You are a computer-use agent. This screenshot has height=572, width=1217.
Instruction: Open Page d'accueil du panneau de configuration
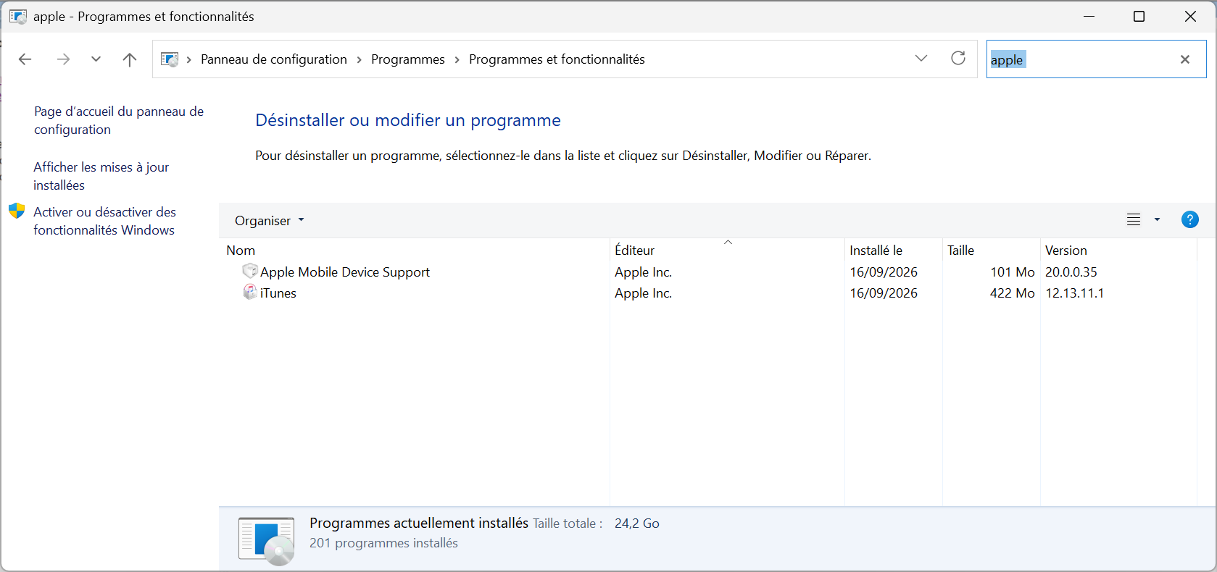[x=119, y=120]
